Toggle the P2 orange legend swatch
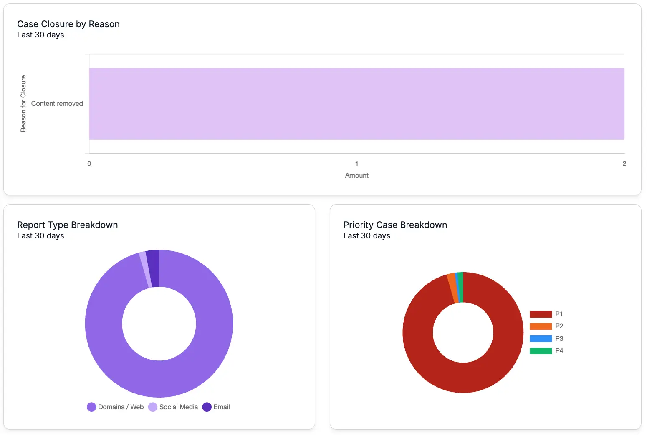This screenshot has height=435, width=647. (x=541, y=326)
